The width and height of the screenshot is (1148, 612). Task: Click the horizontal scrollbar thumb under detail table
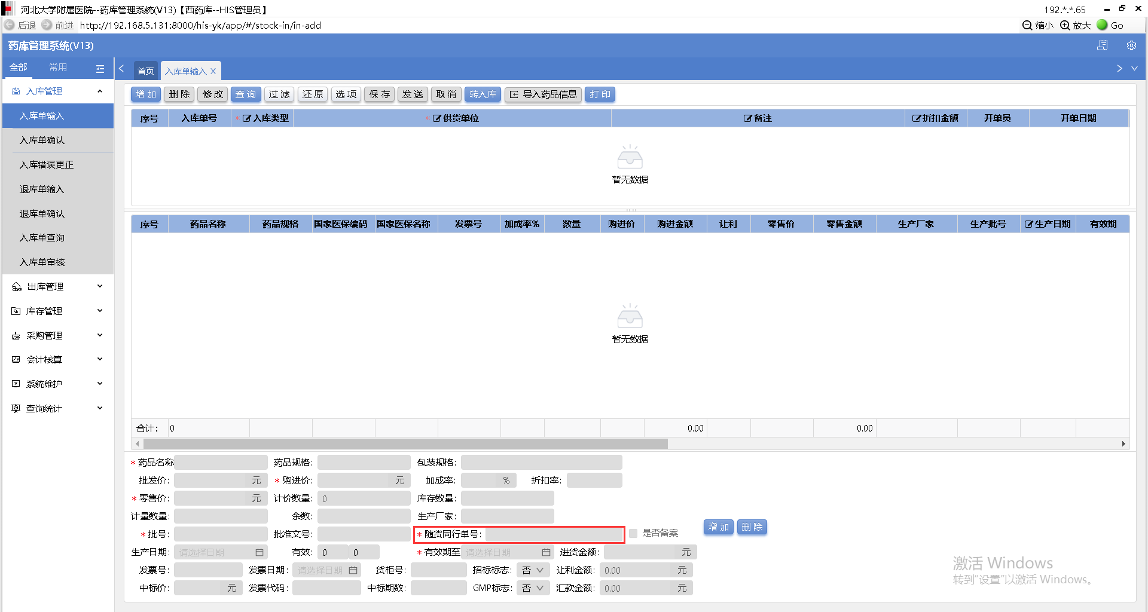coord(405,444)
